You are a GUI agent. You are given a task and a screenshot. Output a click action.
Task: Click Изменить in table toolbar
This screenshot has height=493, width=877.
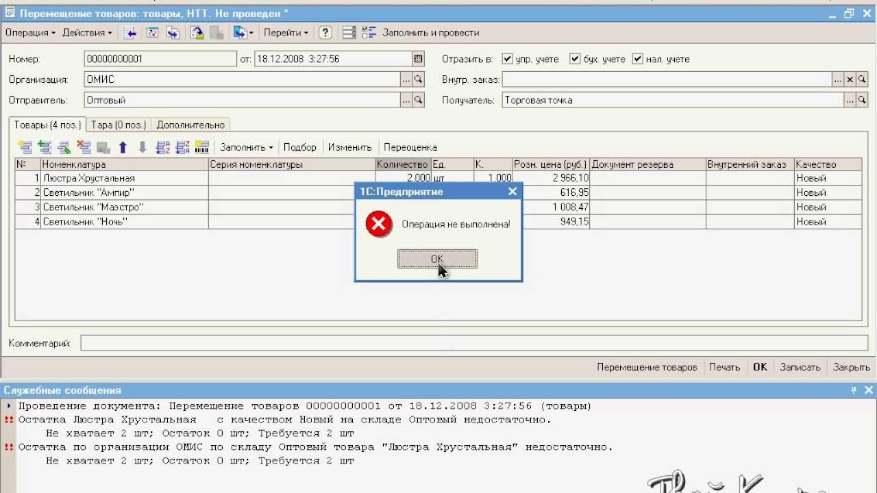point(349,147)
